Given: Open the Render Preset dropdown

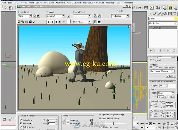Looking at the screenshot, I should click(82, 16).
